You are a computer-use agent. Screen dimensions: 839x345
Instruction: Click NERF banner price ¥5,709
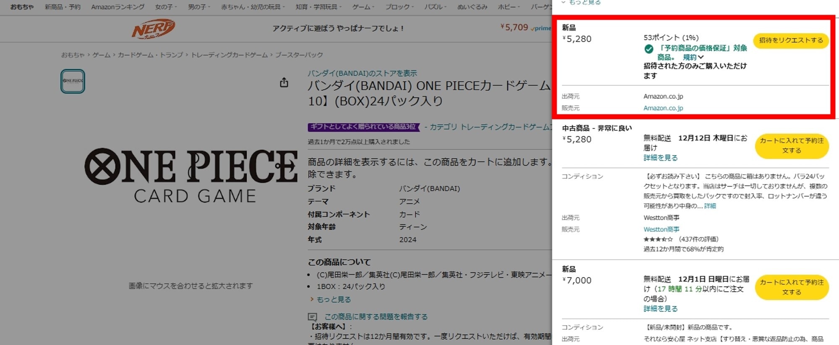pos(514,28)
